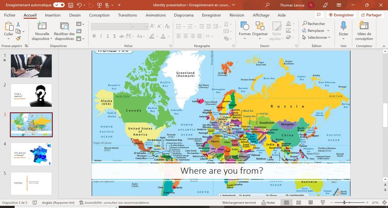This screenshot has width=388, height=208.
Task: Click the format painter brush icon
Action: click(x=18, y=38)
